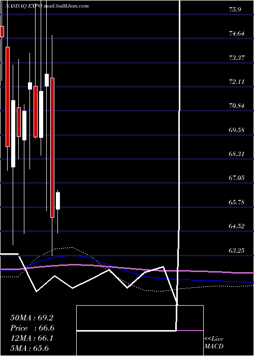This screenshot has width=254, height=356.
Task: Click the Price : 66.6 readout
Action: [32, 328]
